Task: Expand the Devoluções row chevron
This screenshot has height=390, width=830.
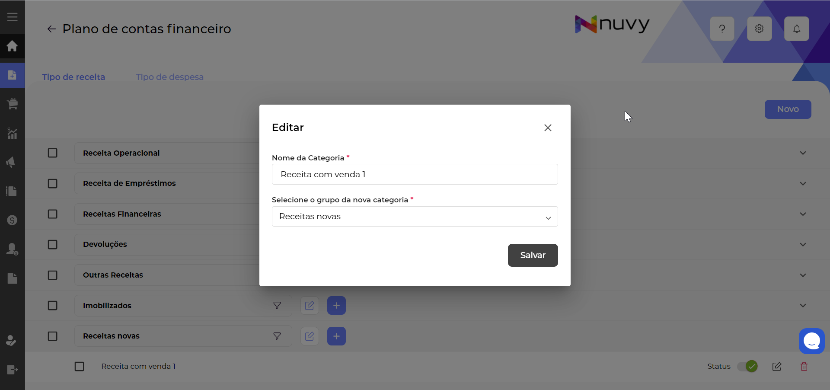Action: (803, 245)
